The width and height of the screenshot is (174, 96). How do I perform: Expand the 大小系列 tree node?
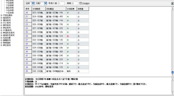1,23
